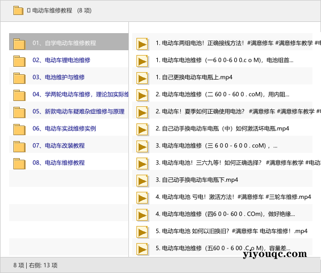Screen dimensions: 321x273
Task: Click video icon for 电动车电池 亏电 激活方法
Action: 142,197
